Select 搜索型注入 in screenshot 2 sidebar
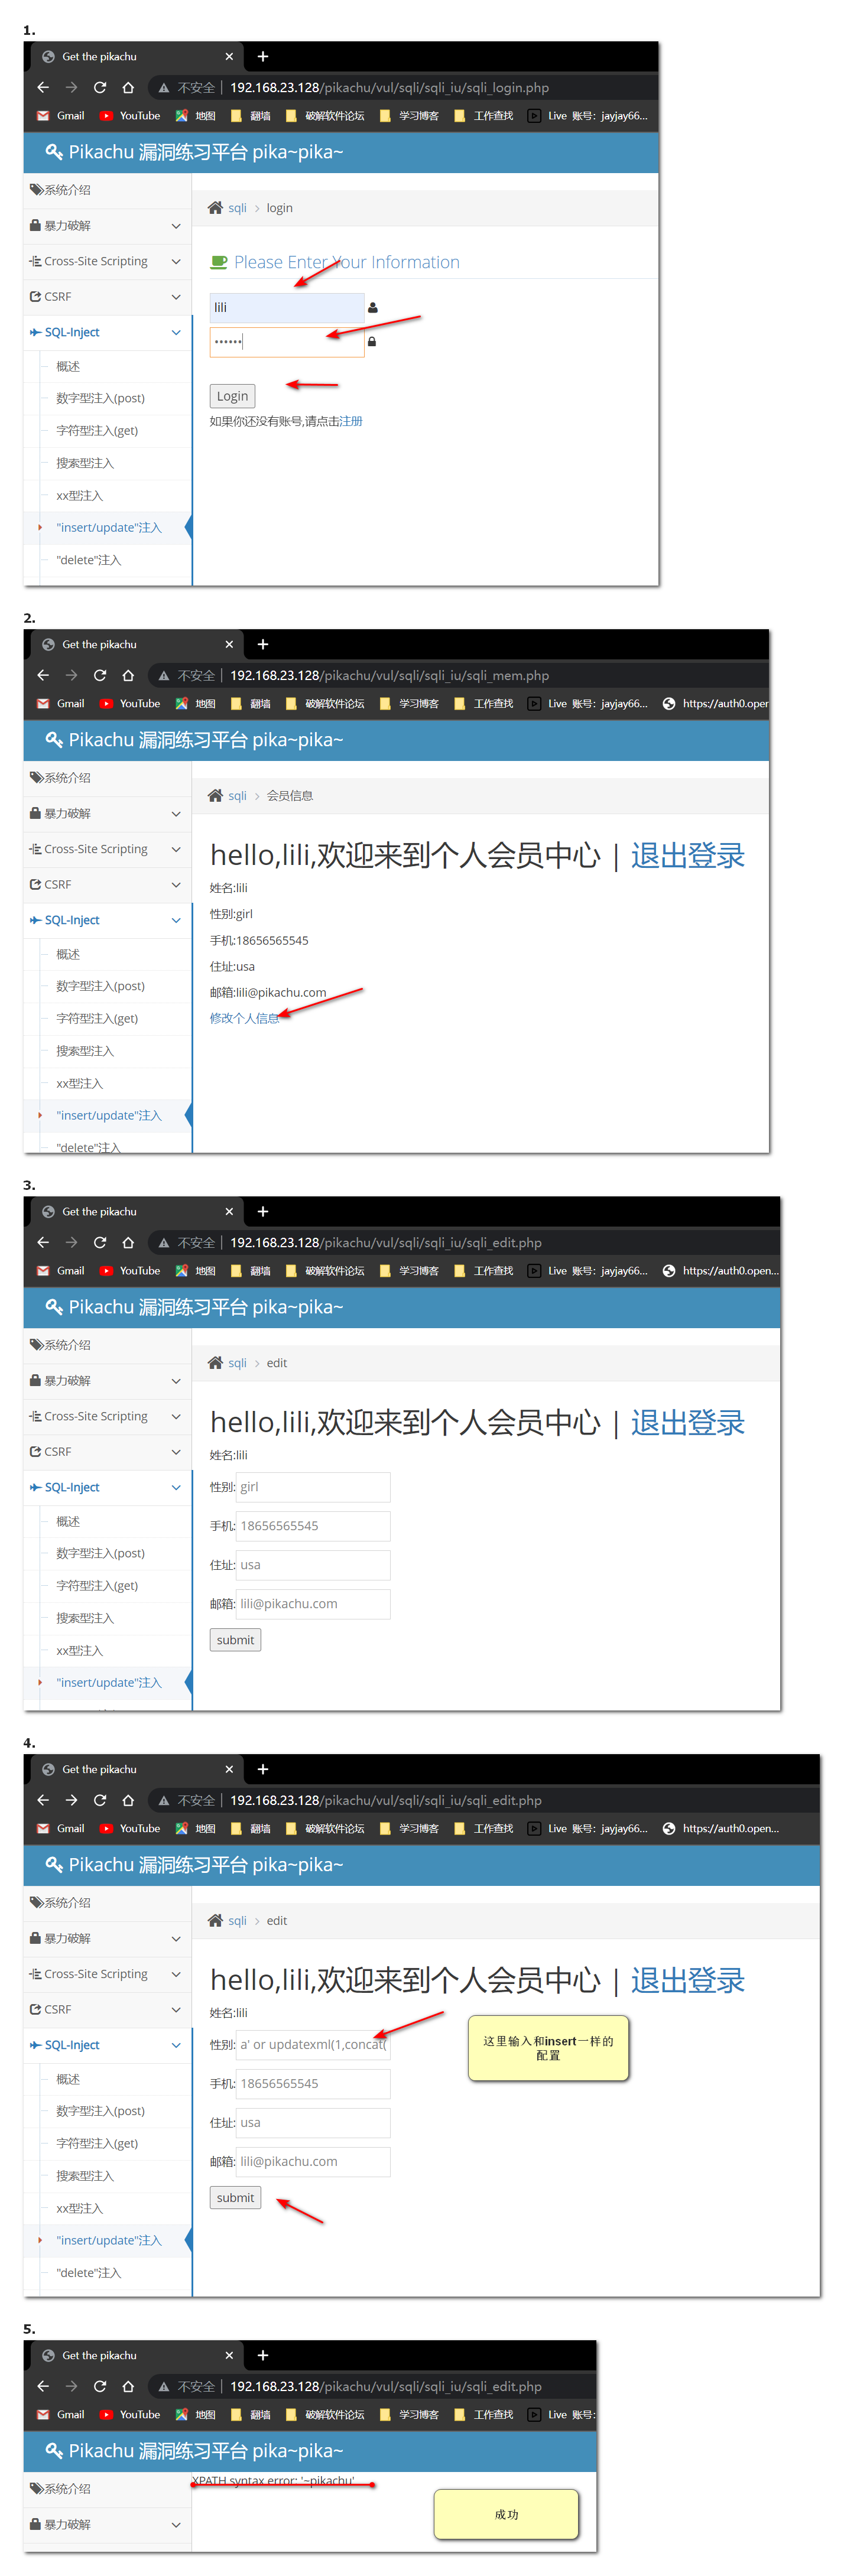Image resolution: width=844 pixels, height=2576 pixels. (85, 1051)
